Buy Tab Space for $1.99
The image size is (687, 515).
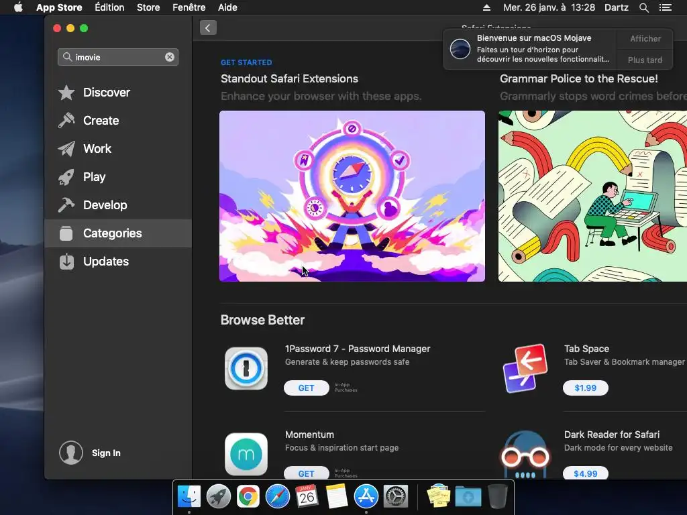click(x=585, y=388)
